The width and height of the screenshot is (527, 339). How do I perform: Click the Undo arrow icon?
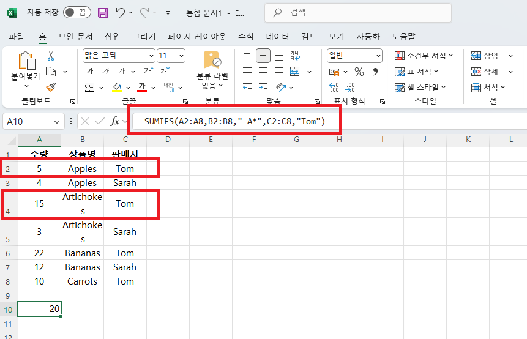pyautogui.click(x=120, y=13)
